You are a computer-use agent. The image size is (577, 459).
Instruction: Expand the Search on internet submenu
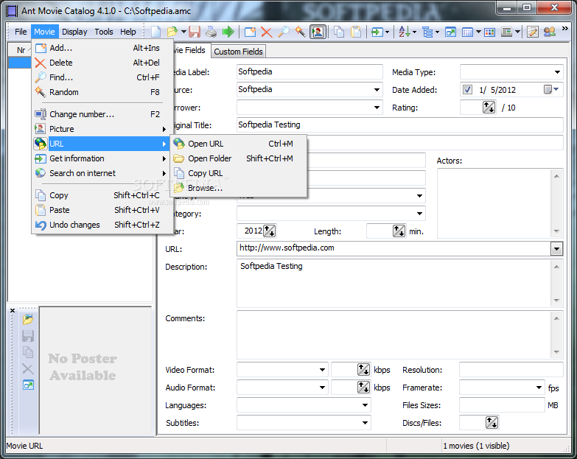click(100, 173)
